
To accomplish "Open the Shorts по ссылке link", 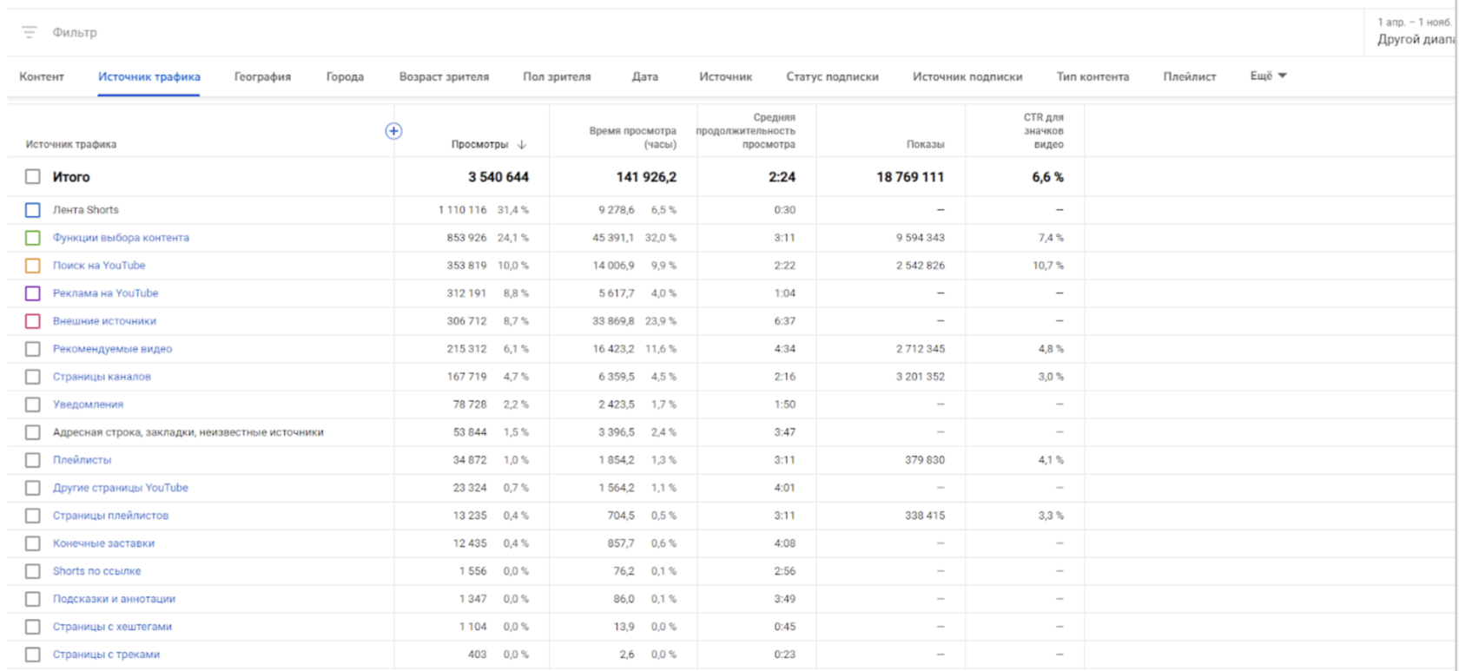I will pyautogui.click(x=96, y=571).
